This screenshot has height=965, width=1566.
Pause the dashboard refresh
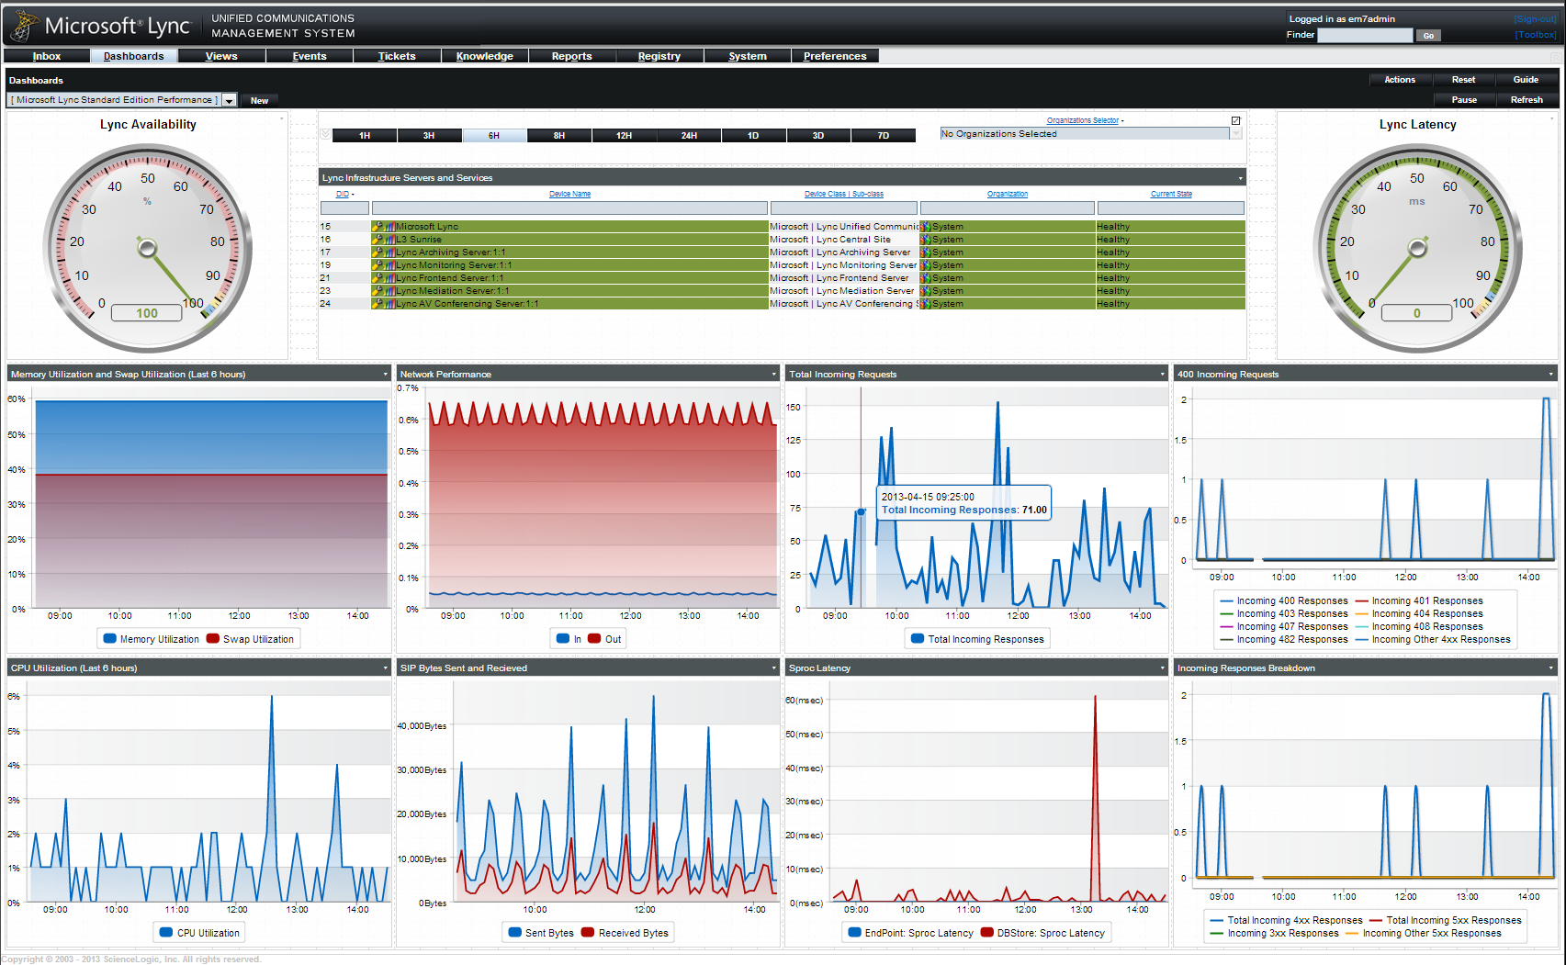coord(1464,100)
